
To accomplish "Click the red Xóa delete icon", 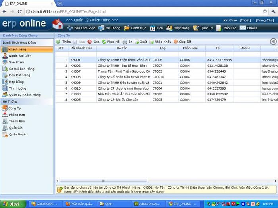I will (x=89, y=42).
